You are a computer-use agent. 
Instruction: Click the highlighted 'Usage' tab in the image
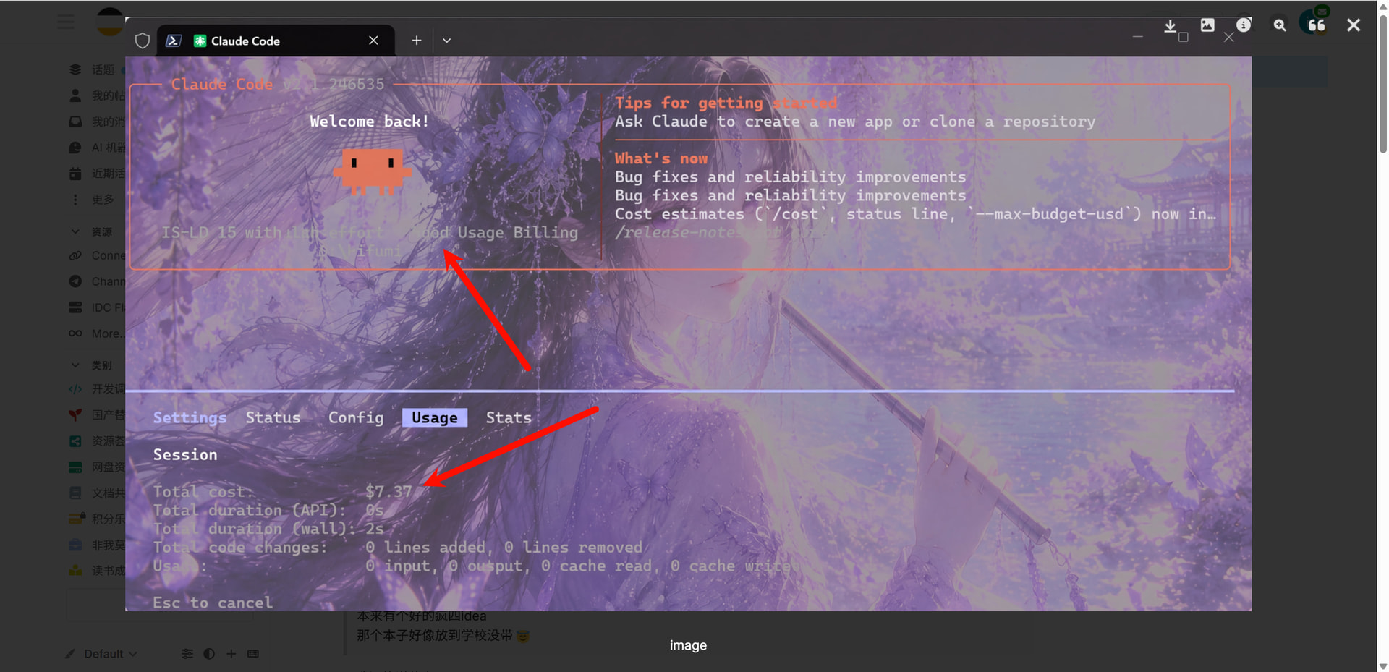435,417
